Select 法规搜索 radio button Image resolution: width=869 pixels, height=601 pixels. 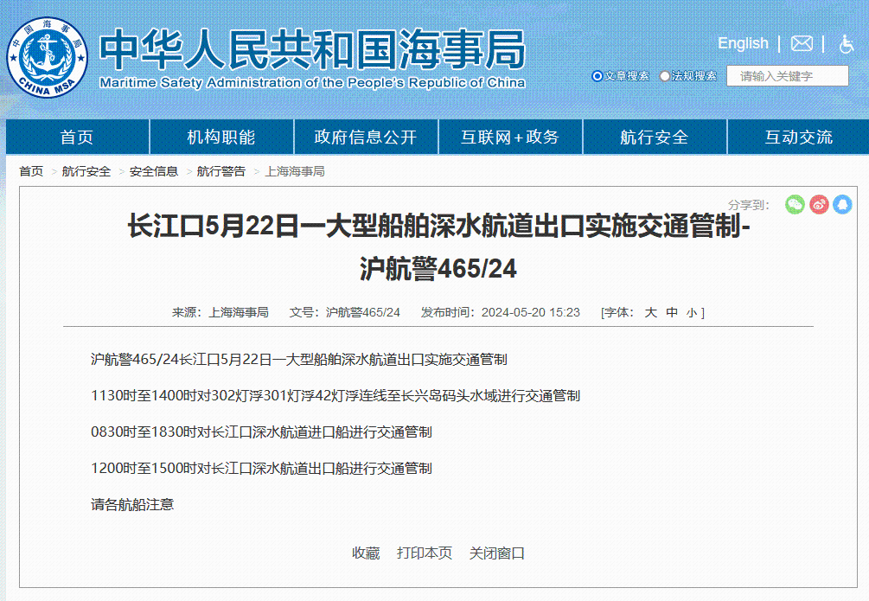click(x=665, y=76)
